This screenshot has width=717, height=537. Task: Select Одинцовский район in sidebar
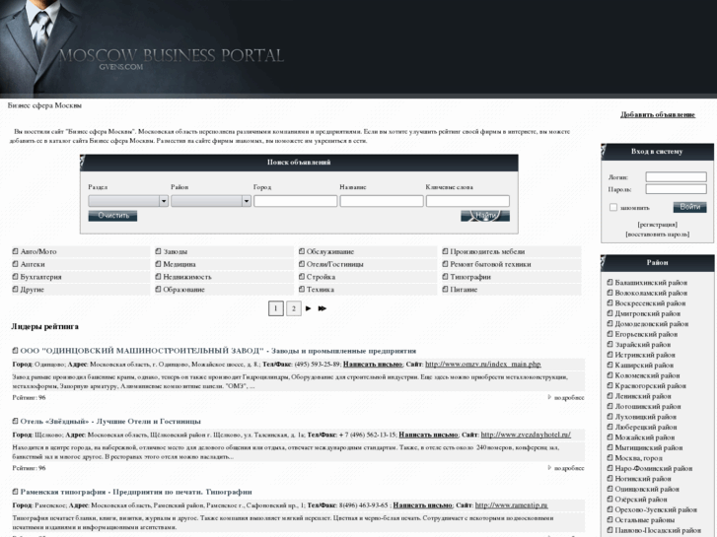(648, 489)
